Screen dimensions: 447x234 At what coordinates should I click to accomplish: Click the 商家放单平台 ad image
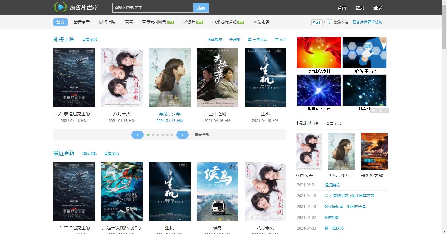364,52
